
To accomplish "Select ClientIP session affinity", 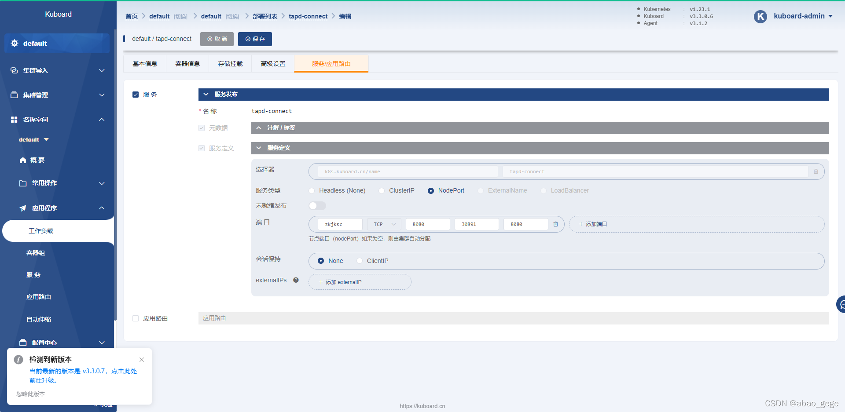I will [x=360, y=261].
